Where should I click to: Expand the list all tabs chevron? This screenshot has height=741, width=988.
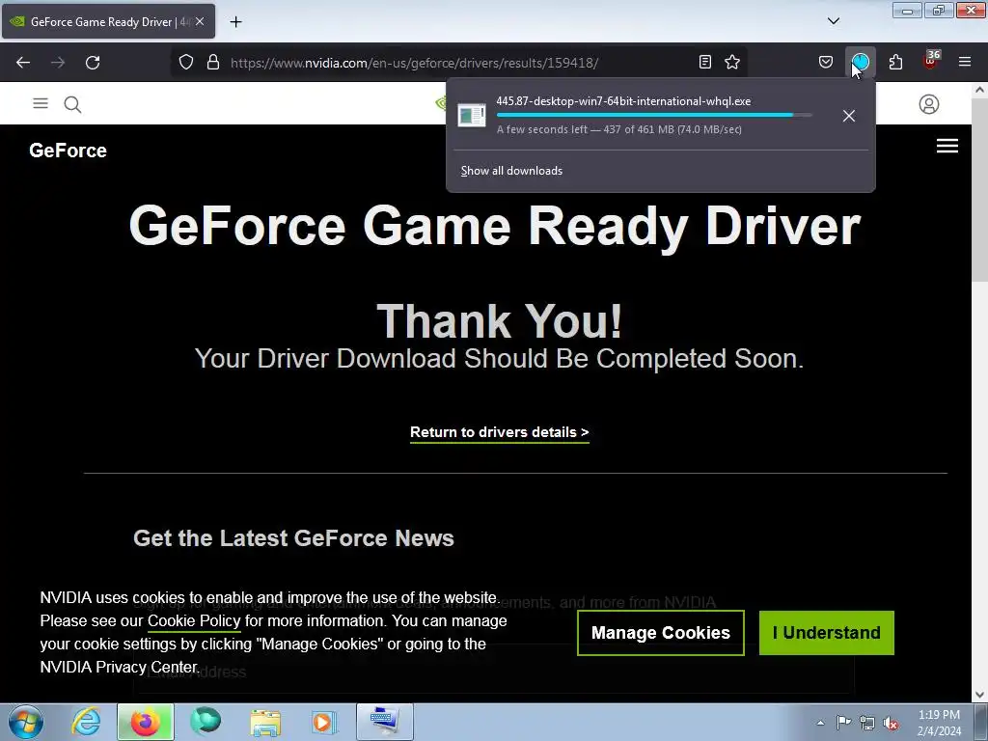pyautogui.click(x=833, y=21)
